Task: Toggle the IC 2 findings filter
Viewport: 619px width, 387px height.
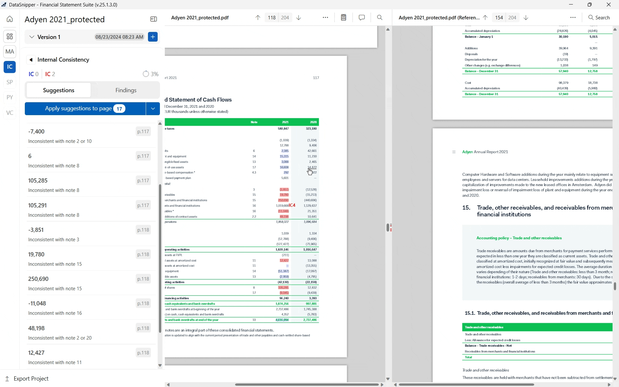Action: coord(50,74)
